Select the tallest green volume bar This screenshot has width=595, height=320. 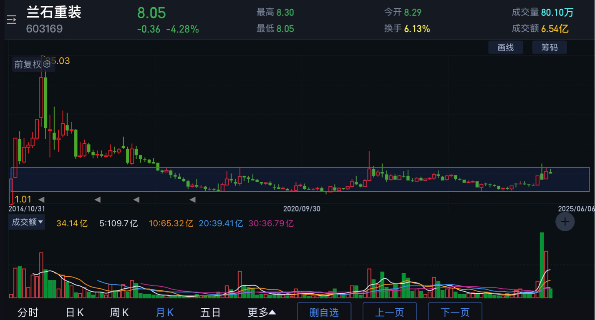pos(542,265)
